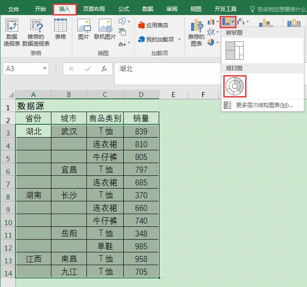Select the column D header

[141, 95]
